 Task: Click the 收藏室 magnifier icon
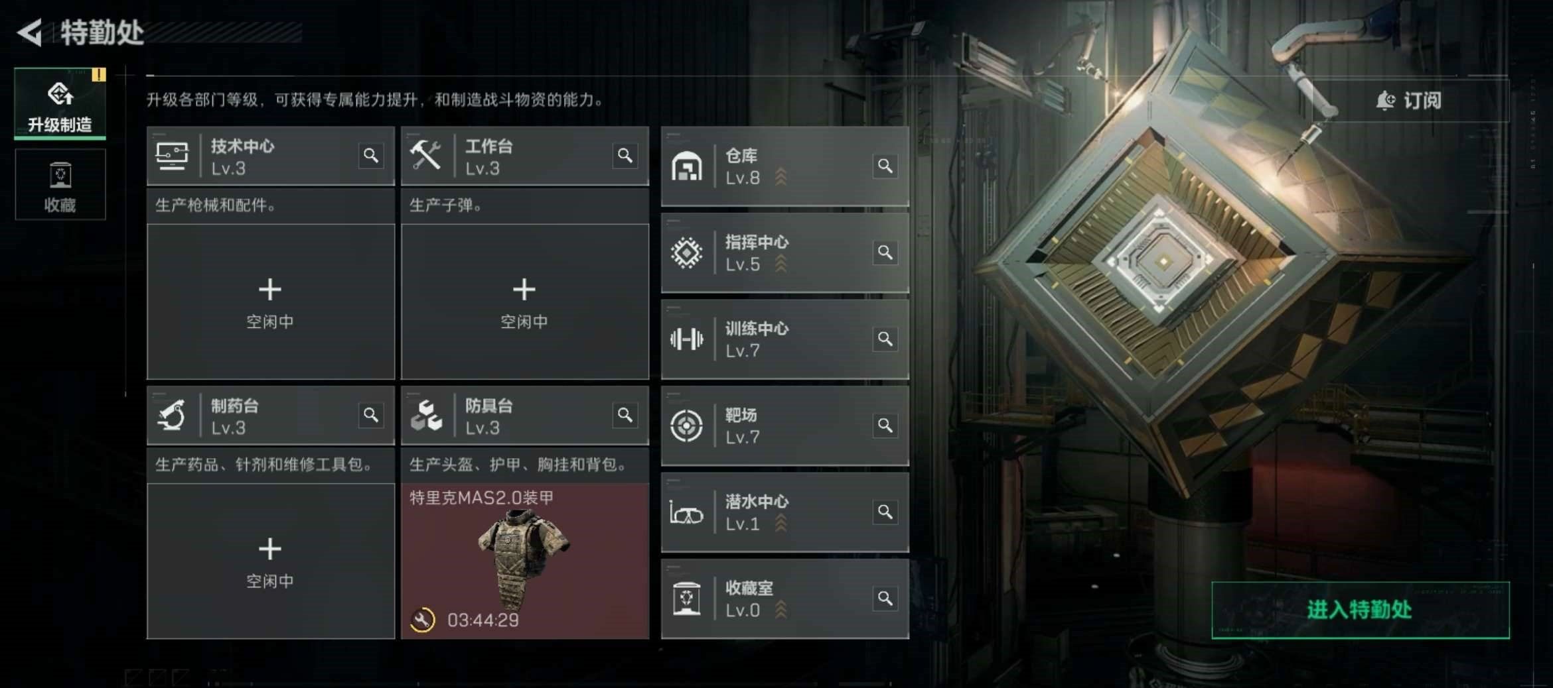[885, 599]
